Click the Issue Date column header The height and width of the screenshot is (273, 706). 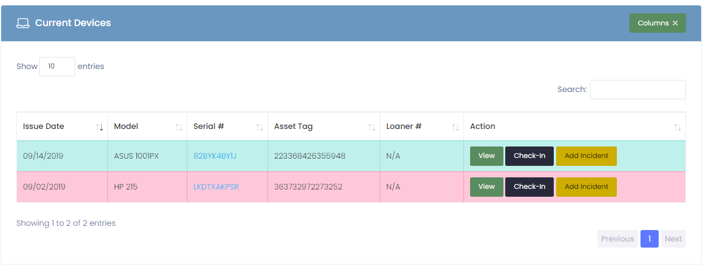(62, 127)
